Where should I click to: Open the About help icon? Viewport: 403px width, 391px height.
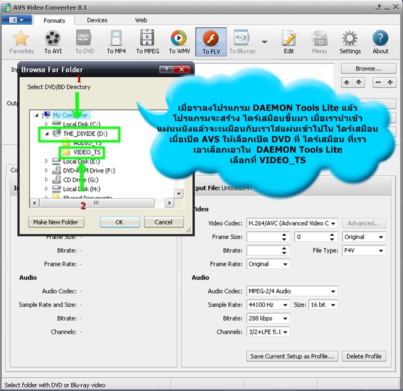coord(381,42)
